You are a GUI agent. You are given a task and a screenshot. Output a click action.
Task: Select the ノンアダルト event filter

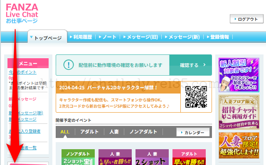coord(143,132)
